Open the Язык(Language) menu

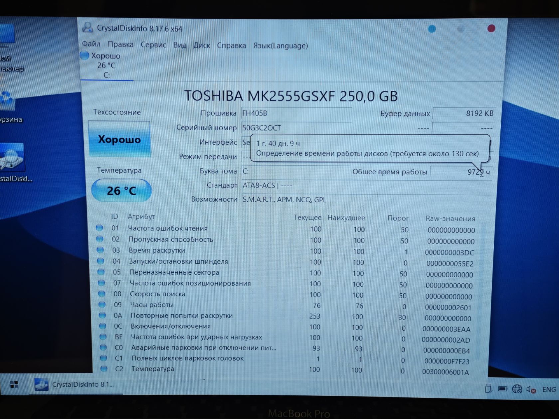pos(280,46)
